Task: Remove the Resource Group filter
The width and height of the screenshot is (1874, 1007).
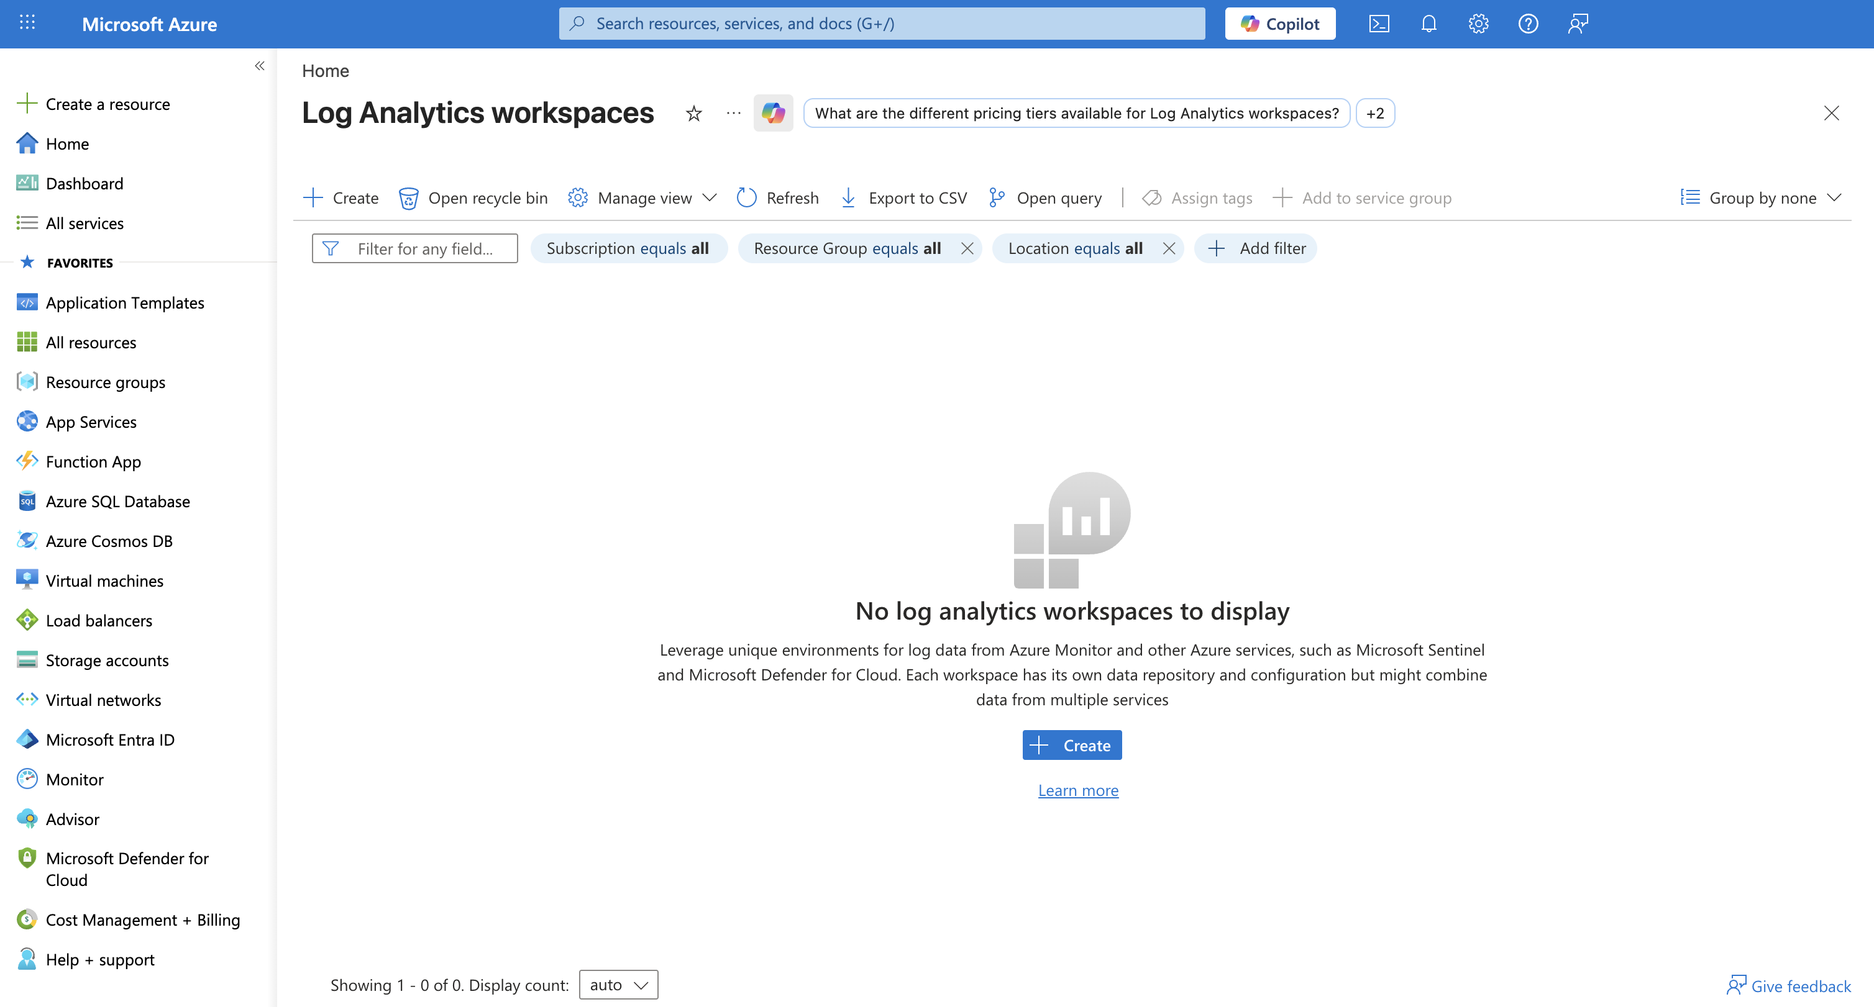Action: [967, 249]
